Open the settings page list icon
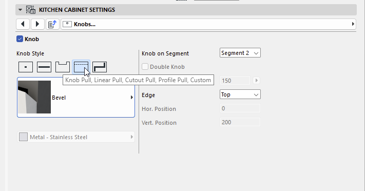This screenshot has width=365, height=191. tap(52, 24)
